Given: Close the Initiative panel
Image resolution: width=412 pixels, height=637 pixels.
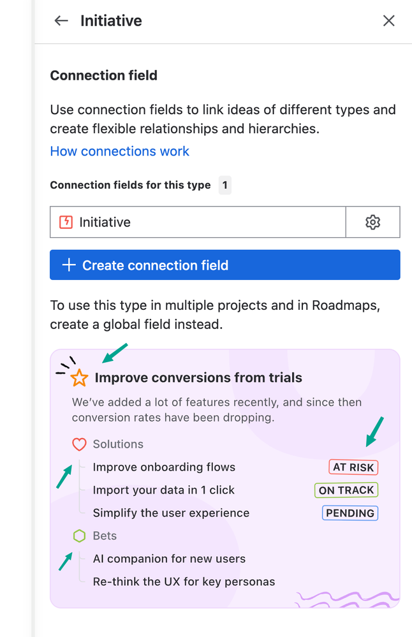Looking at the screenshot, I should 389,20.
